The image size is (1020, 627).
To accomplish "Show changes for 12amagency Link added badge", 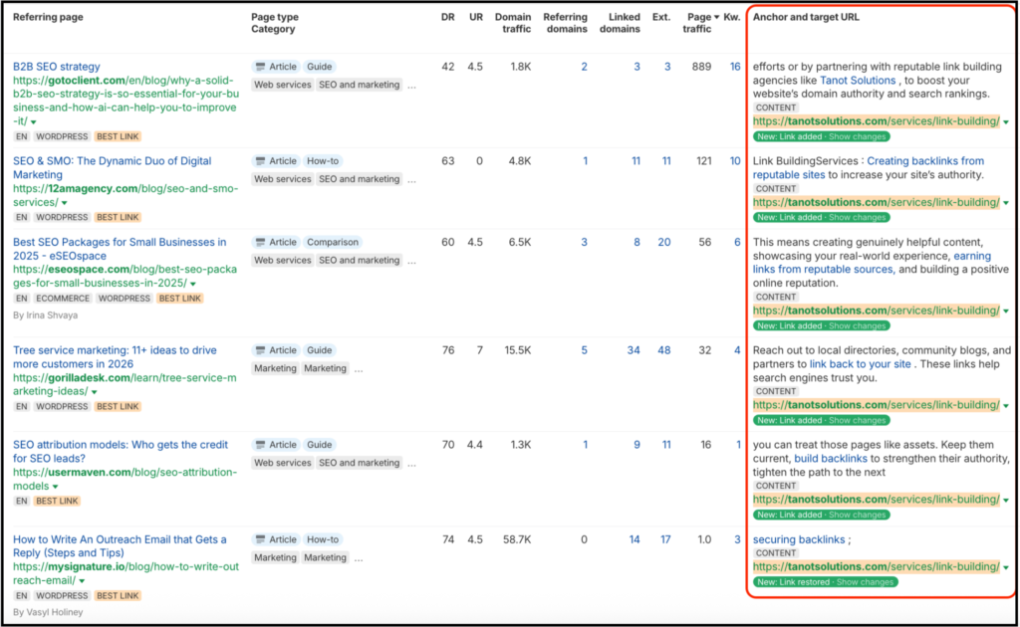I will [857, 217].
